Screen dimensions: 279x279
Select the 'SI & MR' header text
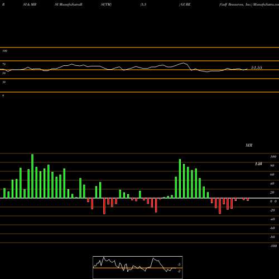pos(30,4)
